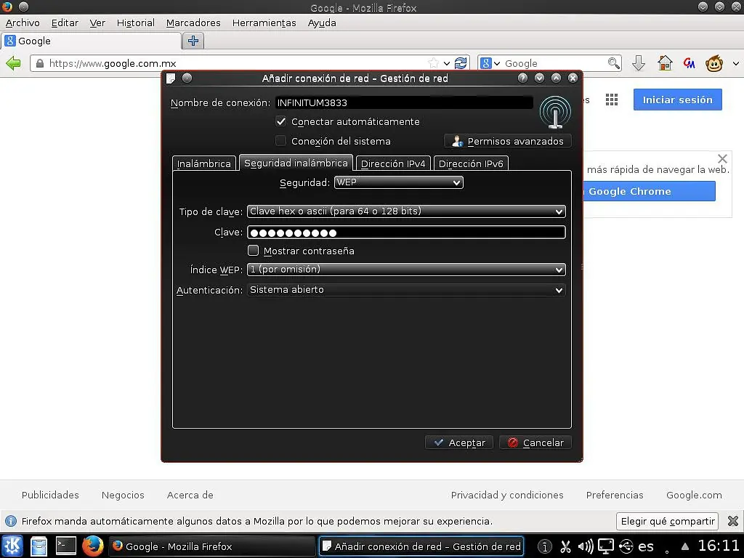This screenshot has width=744, height=558.
Task: Click the display monitor tray icon
Action: pos(605,546)
